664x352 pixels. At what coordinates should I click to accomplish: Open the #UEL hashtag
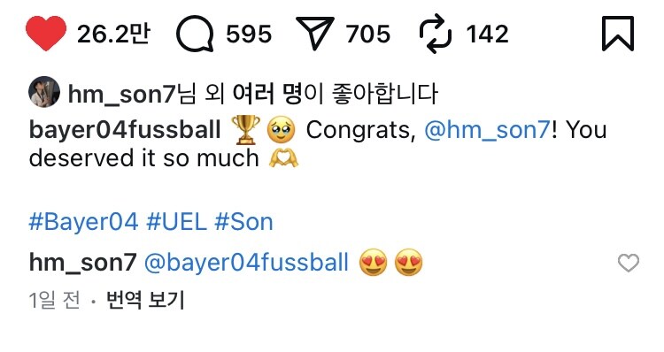coord(176,222)
